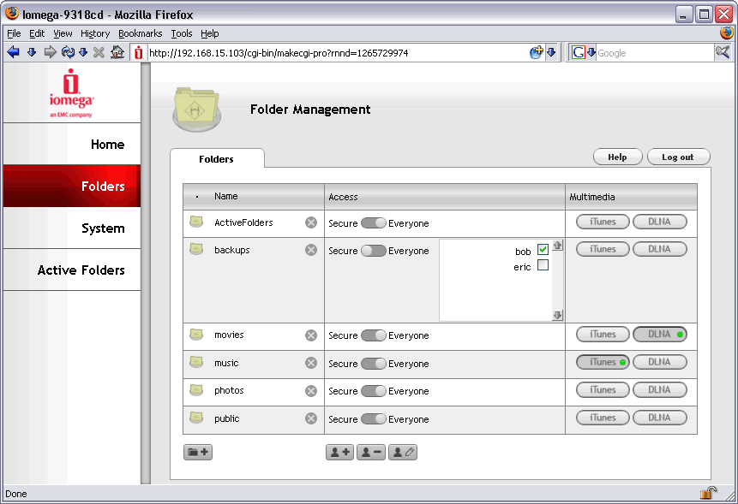Image resolution: width=738 pixels, height=504 pixels.
Task: Click the Google search engine icon
Action: [578, 52]
